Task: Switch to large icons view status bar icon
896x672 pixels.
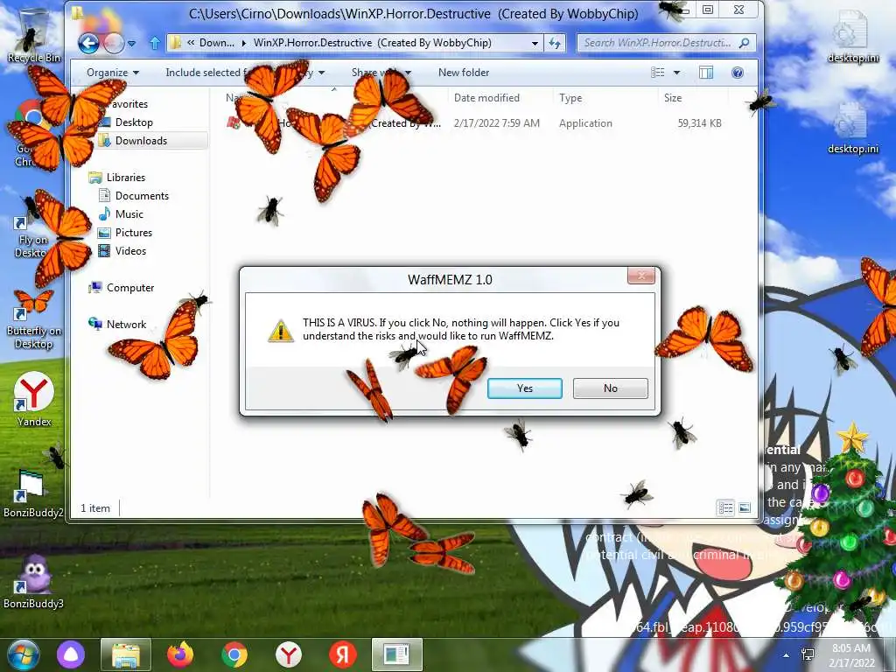Action: 745,507
